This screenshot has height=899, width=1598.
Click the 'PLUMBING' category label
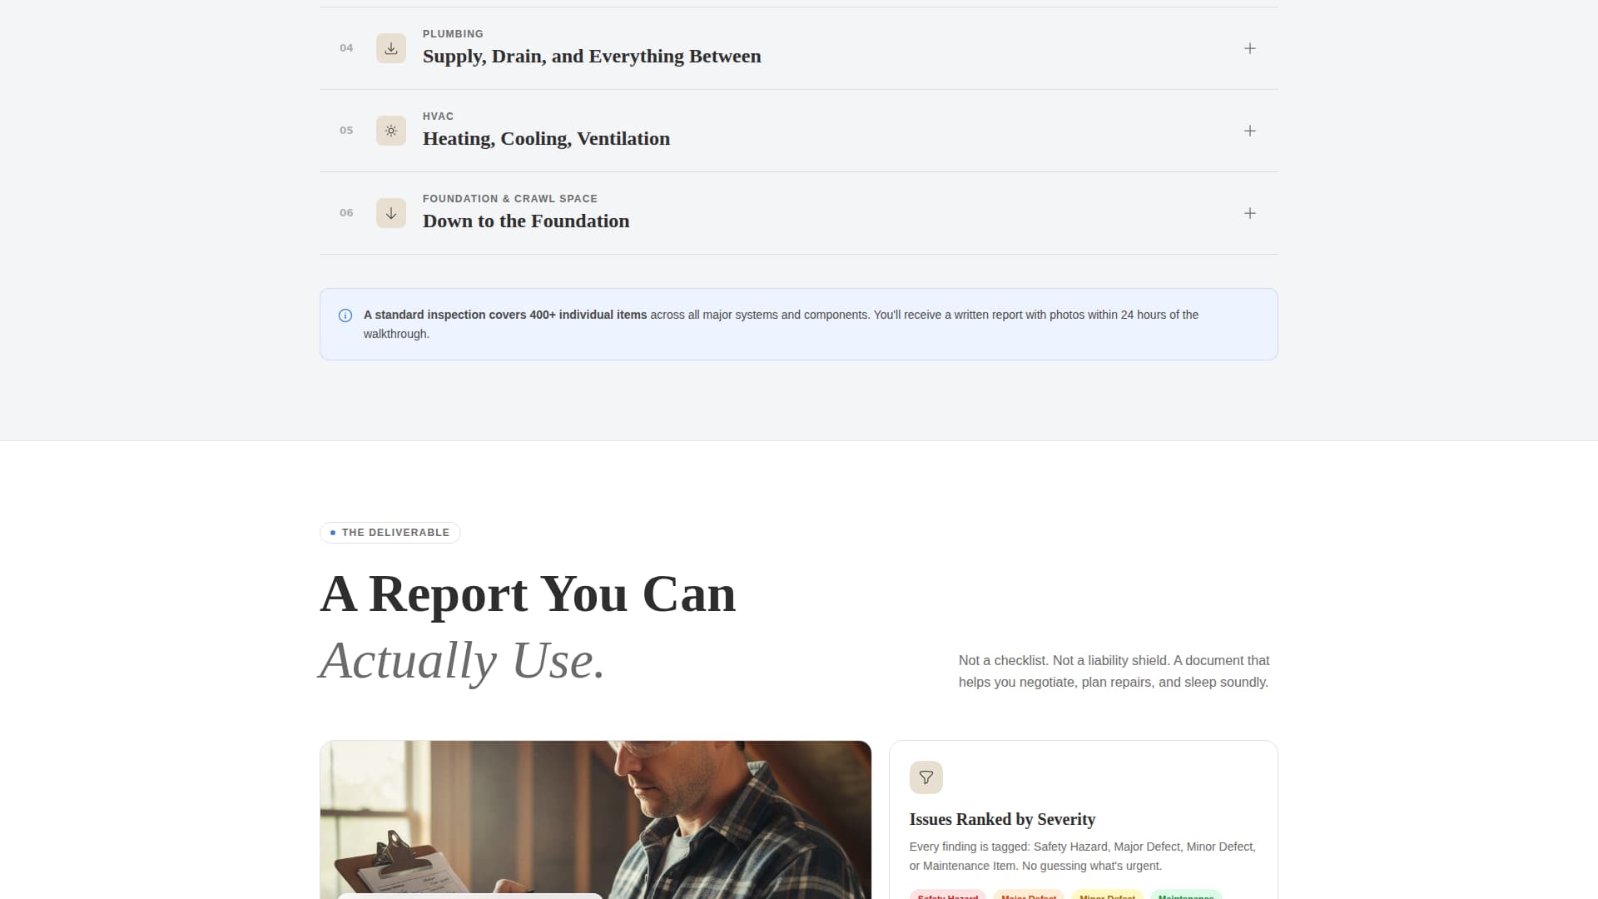tap(453, 34)
